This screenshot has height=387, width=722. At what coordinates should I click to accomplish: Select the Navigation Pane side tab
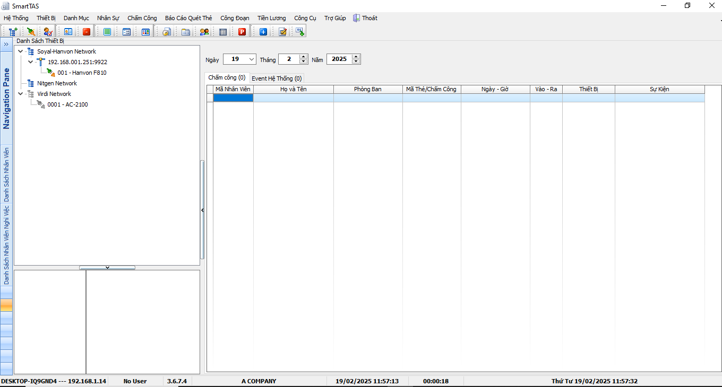point(6,99)
